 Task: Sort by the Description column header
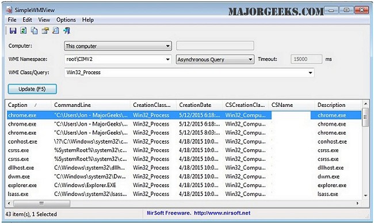(338, 105)
